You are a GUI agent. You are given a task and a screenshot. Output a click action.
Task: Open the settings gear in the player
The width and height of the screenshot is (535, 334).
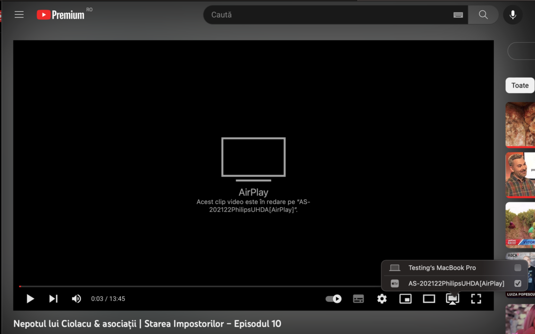click(x=382, y=298)
